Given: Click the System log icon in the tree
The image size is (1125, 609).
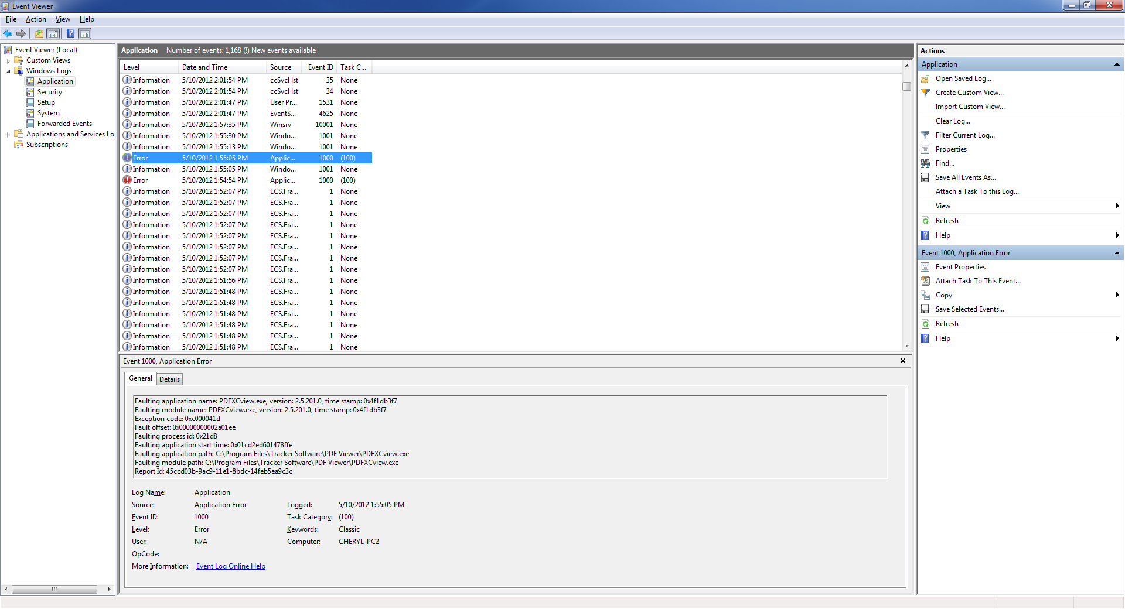Looking at the screenshot, I should coord(30,113).
